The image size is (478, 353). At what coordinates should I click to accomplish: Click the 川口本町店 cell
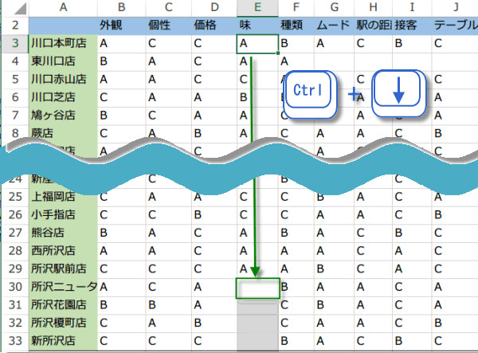63,43
